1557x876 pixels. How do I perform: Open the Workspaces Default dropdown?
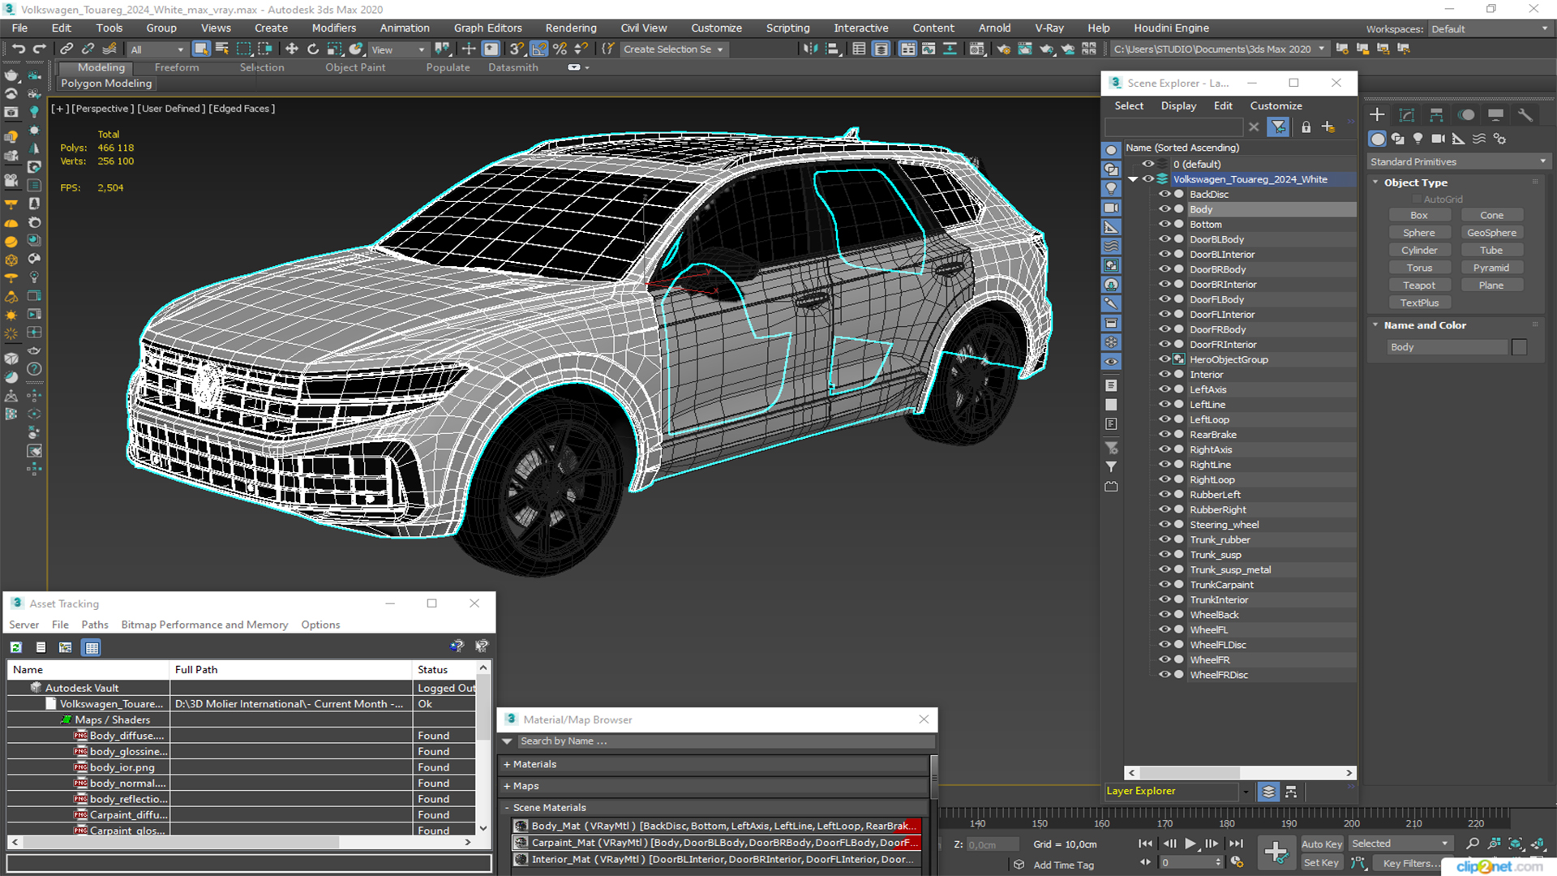click(x=1489, y=29)
